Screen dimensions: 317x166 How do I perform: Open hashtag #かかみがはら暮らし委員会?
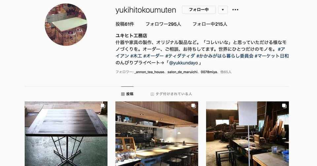(225, 56)
